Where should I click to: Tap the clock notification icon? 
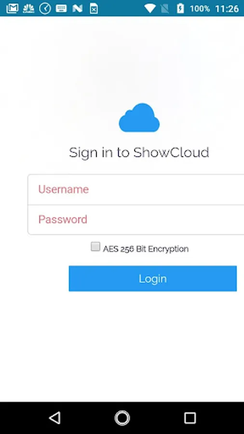click(x=45, y=8)
